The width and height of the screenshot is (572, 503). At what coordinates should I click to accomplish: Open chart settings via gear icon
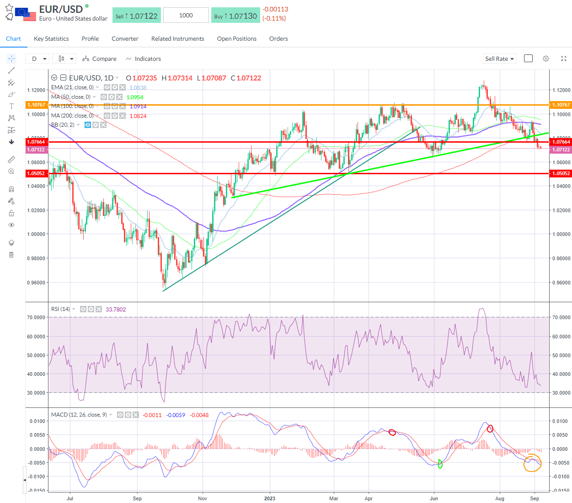(x=545, y=59)
